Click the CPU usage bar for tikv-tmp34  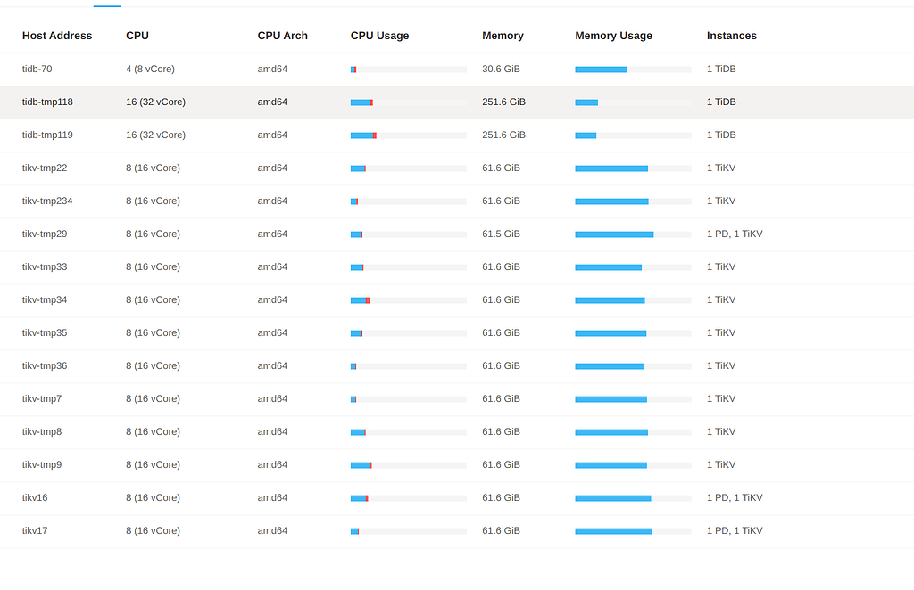pos(408,300)
